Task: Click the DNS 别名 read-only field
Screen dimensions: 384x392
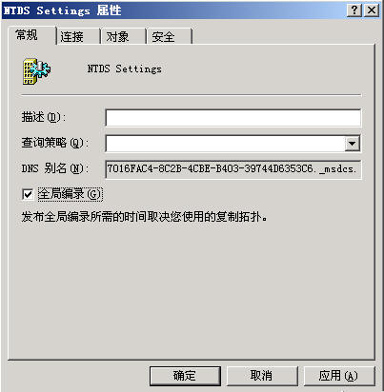Action: (x=233, y=169)
